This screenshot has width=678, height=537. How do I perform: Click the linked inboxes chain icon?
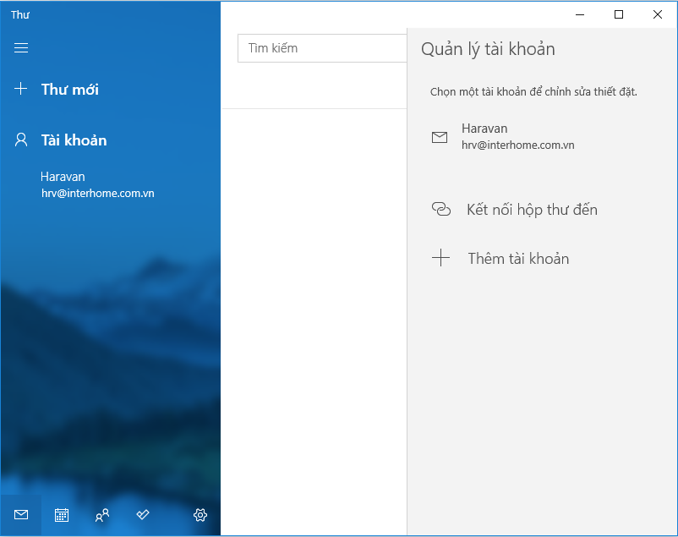coord(440,210)
